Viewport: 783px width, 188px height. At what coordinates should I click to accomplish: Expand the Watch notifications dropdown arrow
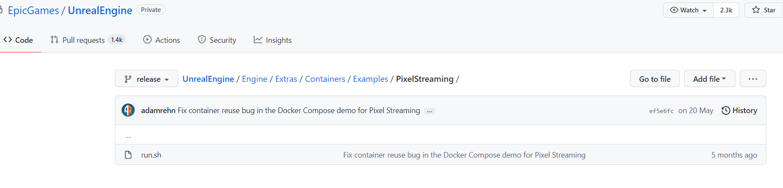705,10
